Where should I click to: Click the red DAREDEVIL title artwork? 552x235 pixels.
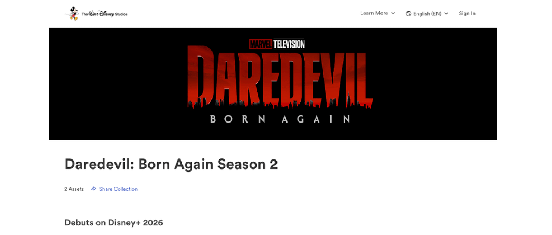pos(280,76)
